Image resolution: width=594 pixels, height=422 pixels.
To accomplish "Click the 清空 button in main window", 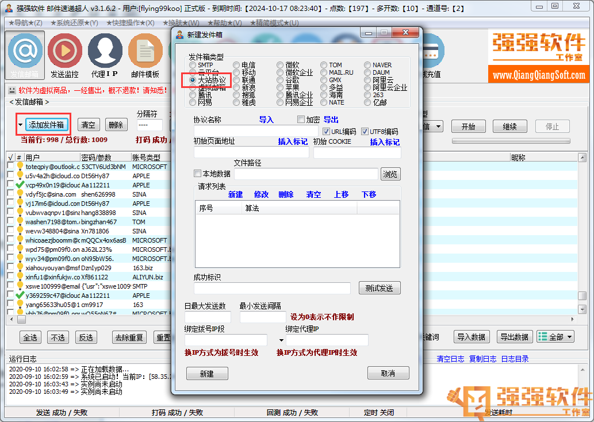I will [89, 125].
